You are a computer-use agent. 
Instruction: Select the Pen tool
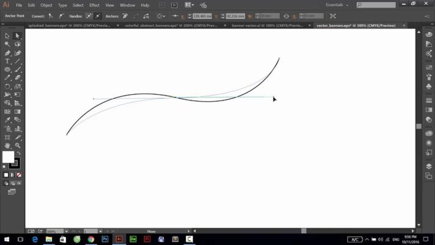coord(7,53)
